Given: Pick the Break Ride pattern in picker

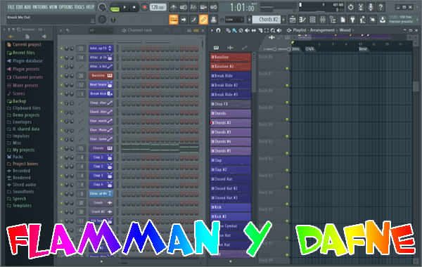Looking at the screenshot, I should 231,76.
